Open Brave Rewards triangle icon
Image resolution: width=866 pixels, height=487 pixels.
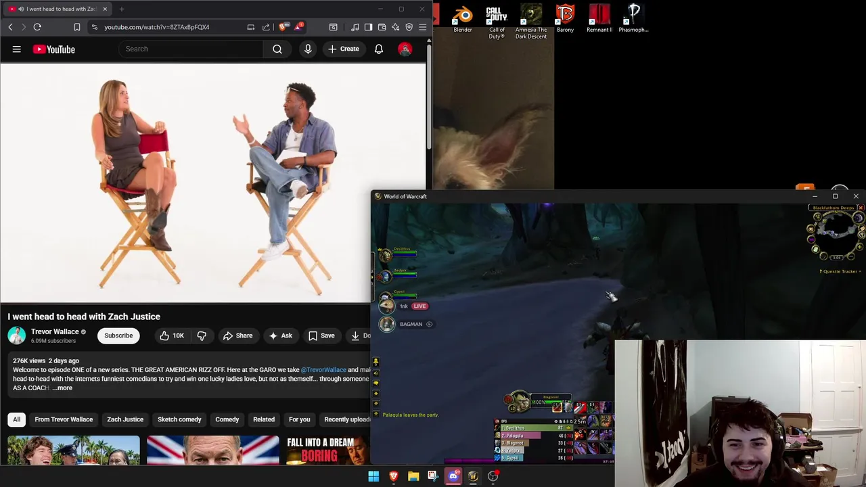[298, 27]
